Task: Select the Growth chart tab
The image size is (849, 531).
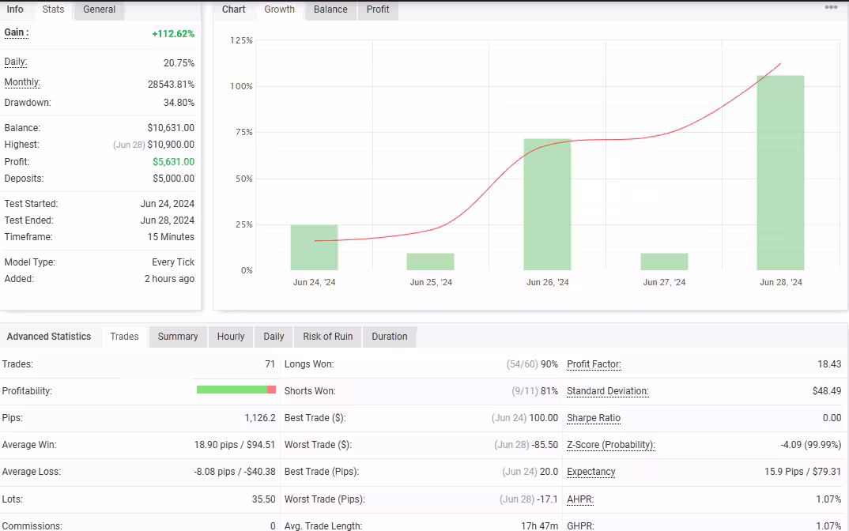Action: pos(279,9)
